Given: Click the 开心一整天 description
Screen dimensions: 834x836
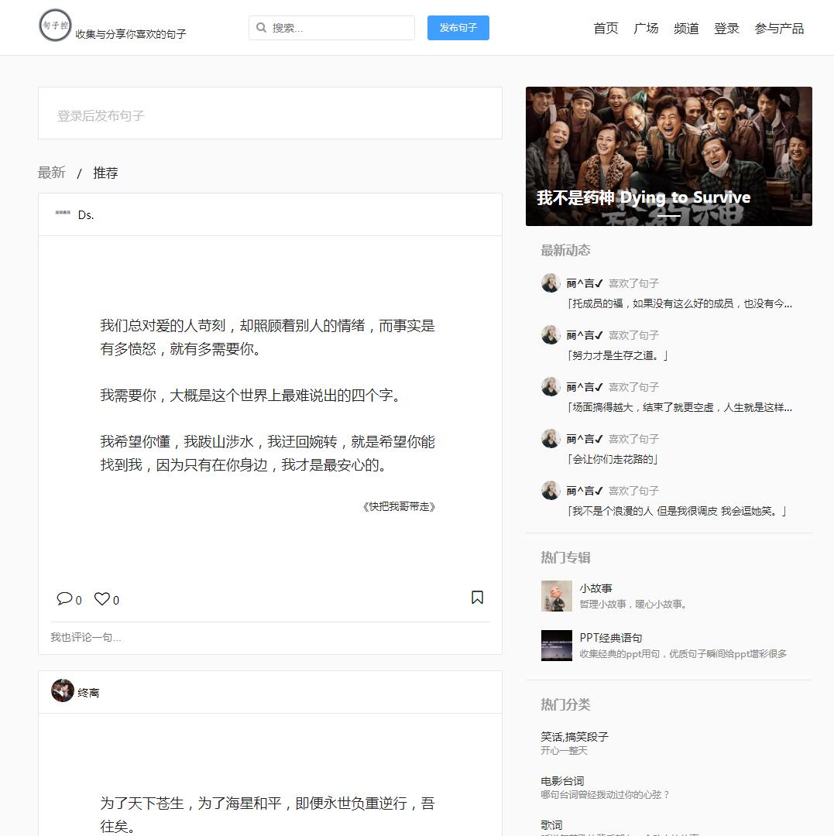Looking at the screenshot, I should (x=564, y=750).
